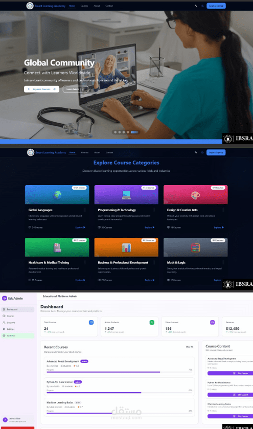The width and height of the screenshot is (253, 429).
Task: Open language switcher icon on hero page navbar
Action: tap(196, 6)
